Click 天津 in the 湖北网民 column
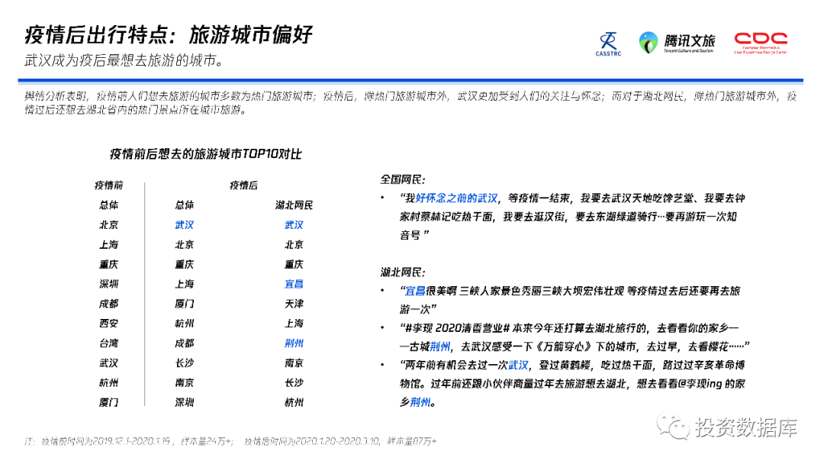 [x=294, y=304]
